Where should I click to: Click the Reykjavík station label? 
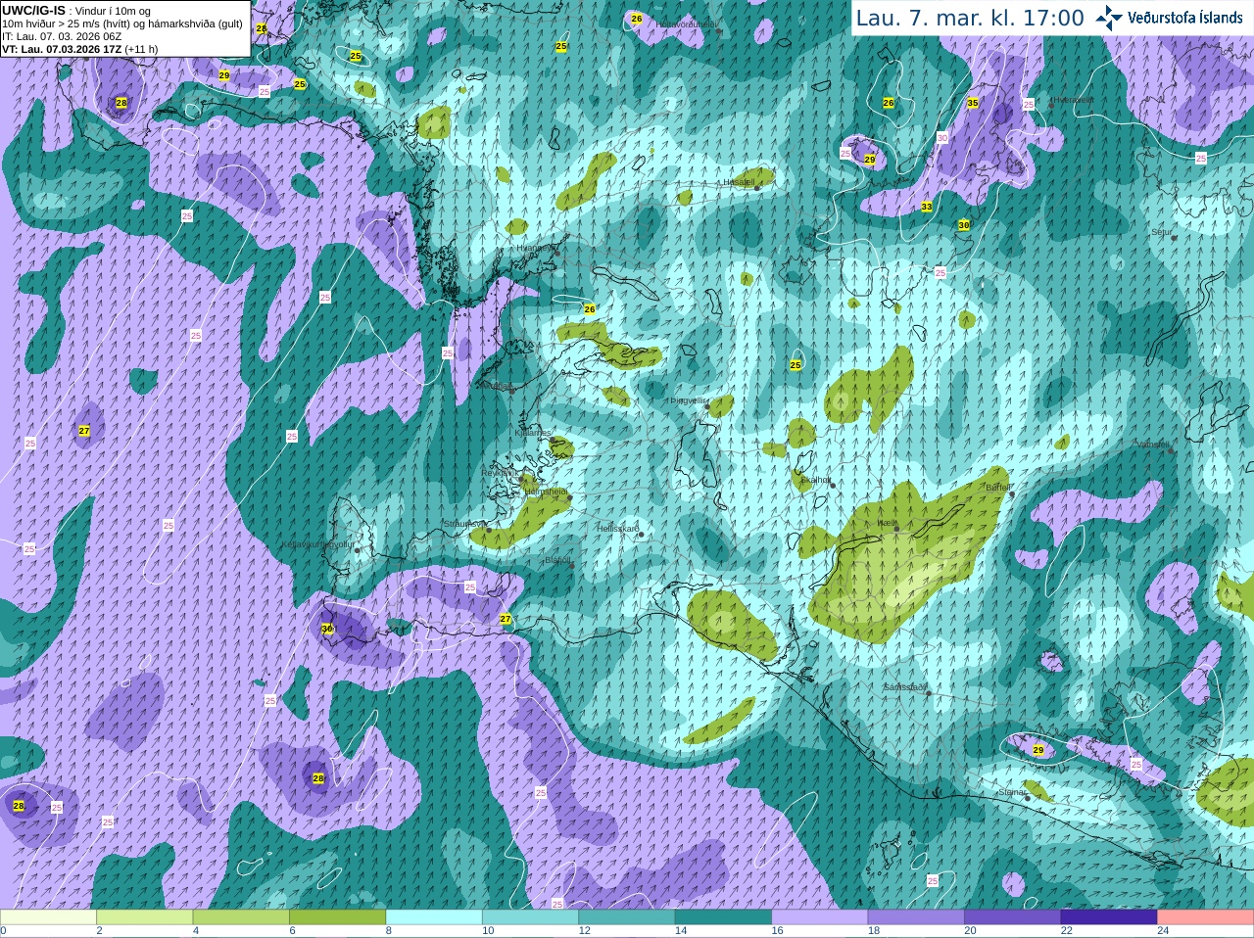tap(500, 473)
